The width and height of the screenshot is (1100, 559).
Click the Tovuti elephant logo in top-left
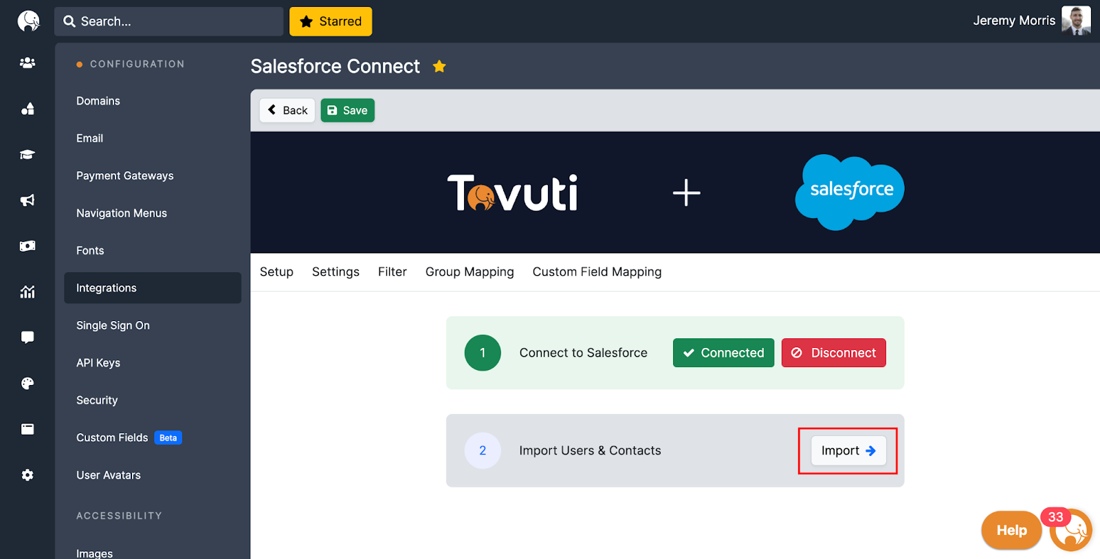point(28,21)
